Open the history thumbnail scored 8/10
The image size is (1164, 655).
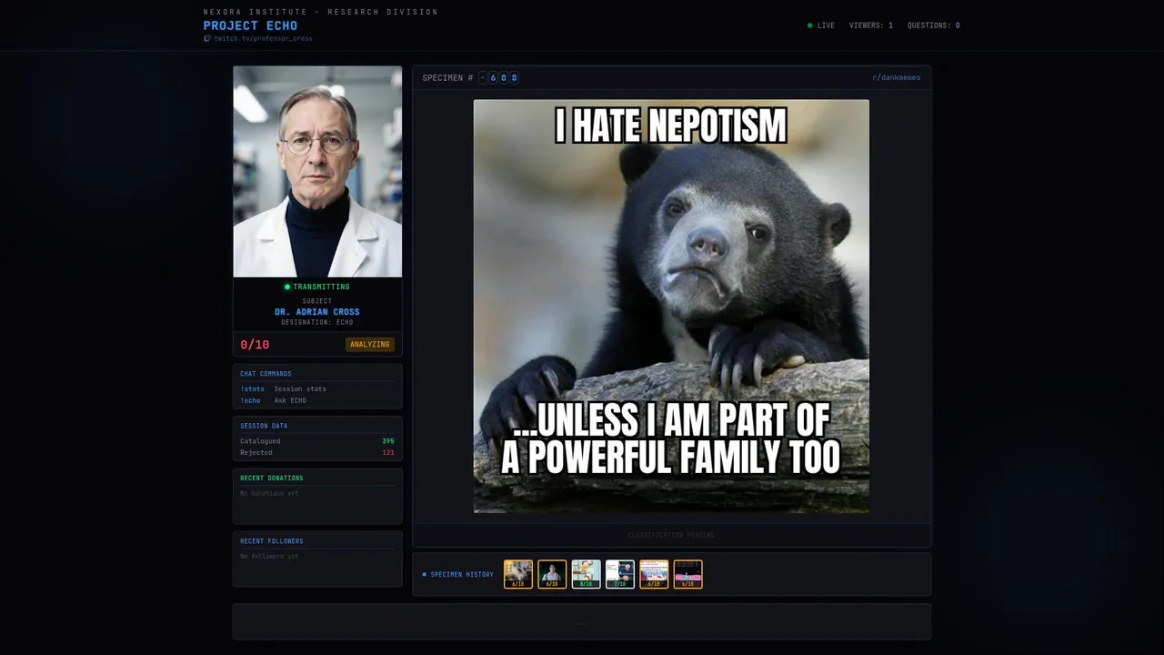(587, 574)
